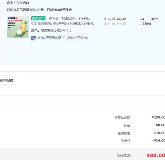This screenshot has height=160, width=165.
Task: Click the green 京东超市 badge
Action: click(38, 18)
